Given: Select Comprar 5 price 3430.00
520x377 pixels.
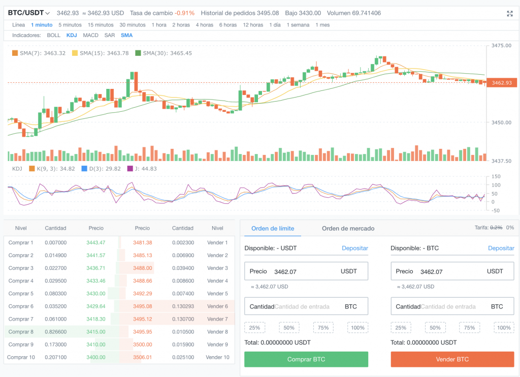Looking at the screenshot, I should click(x=96, y=293).
